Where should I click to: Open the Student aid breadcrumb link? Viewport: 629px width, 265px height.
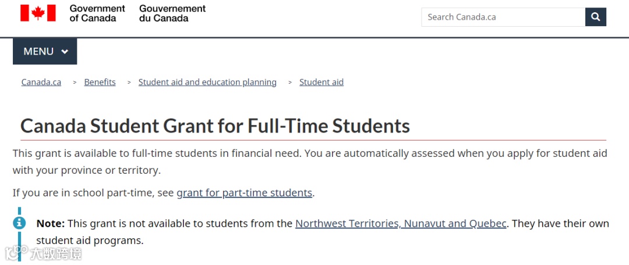[x=321, y=83]
